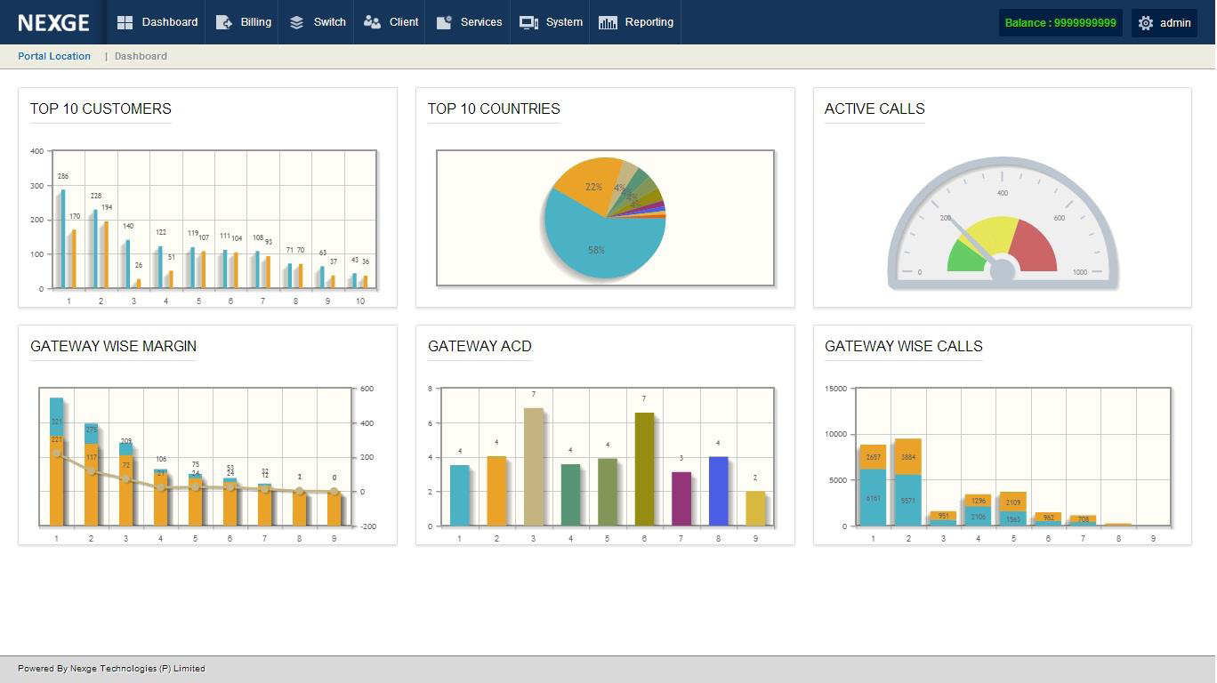This screenshot has height=683, width=1217.
Task: Click the admin user name
Action: (x=1175, y=23)
